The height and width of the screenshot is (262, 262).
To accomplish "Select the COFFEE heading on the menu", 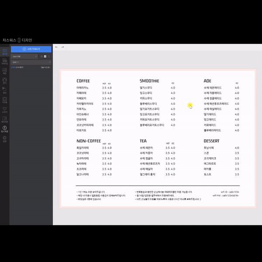I will 83,81.
